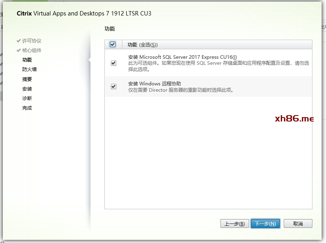
Task: Select the 摘要 step in sidebar
Action: click(27, 79)
